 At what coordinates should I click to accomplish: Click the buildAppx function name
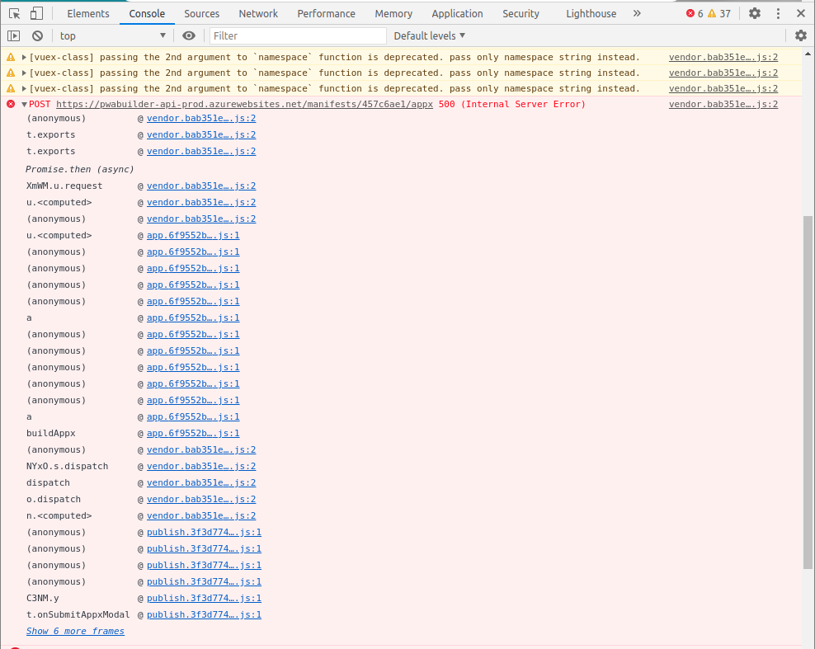tap(51, 433)
